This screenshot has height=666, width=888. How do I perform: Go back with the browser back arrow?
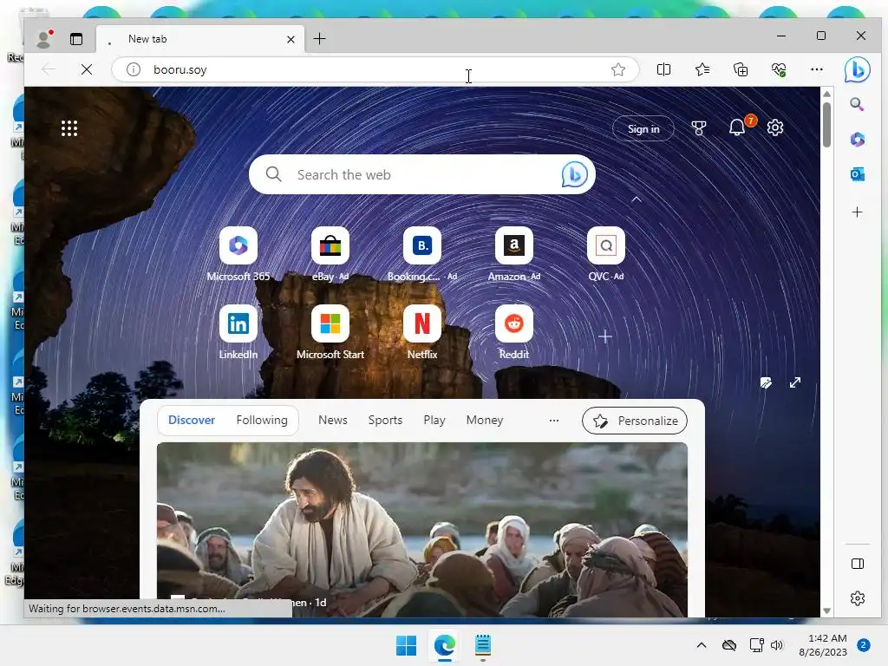click(x=49, y=69)
